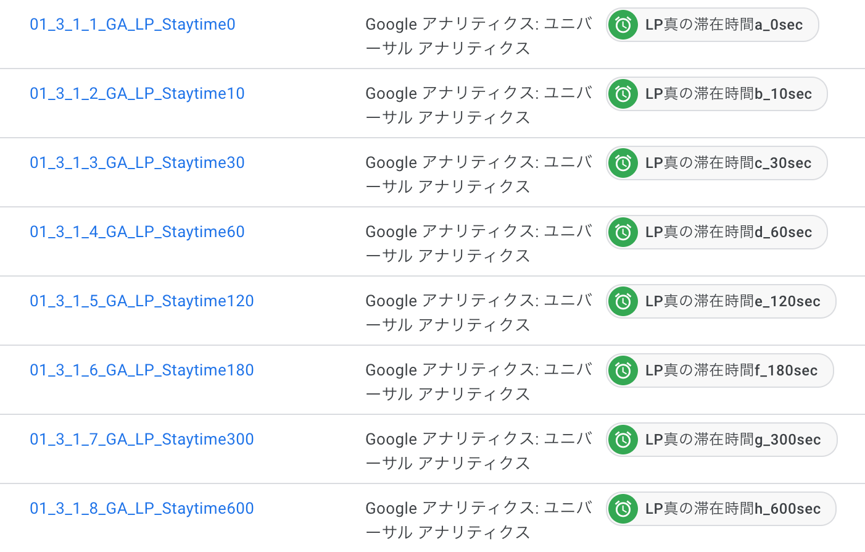Viewport: 865px width, 552px height.
Task: Open tag 01_3_1_6_GA_LP_Staytime180
Action: (142, 370)
